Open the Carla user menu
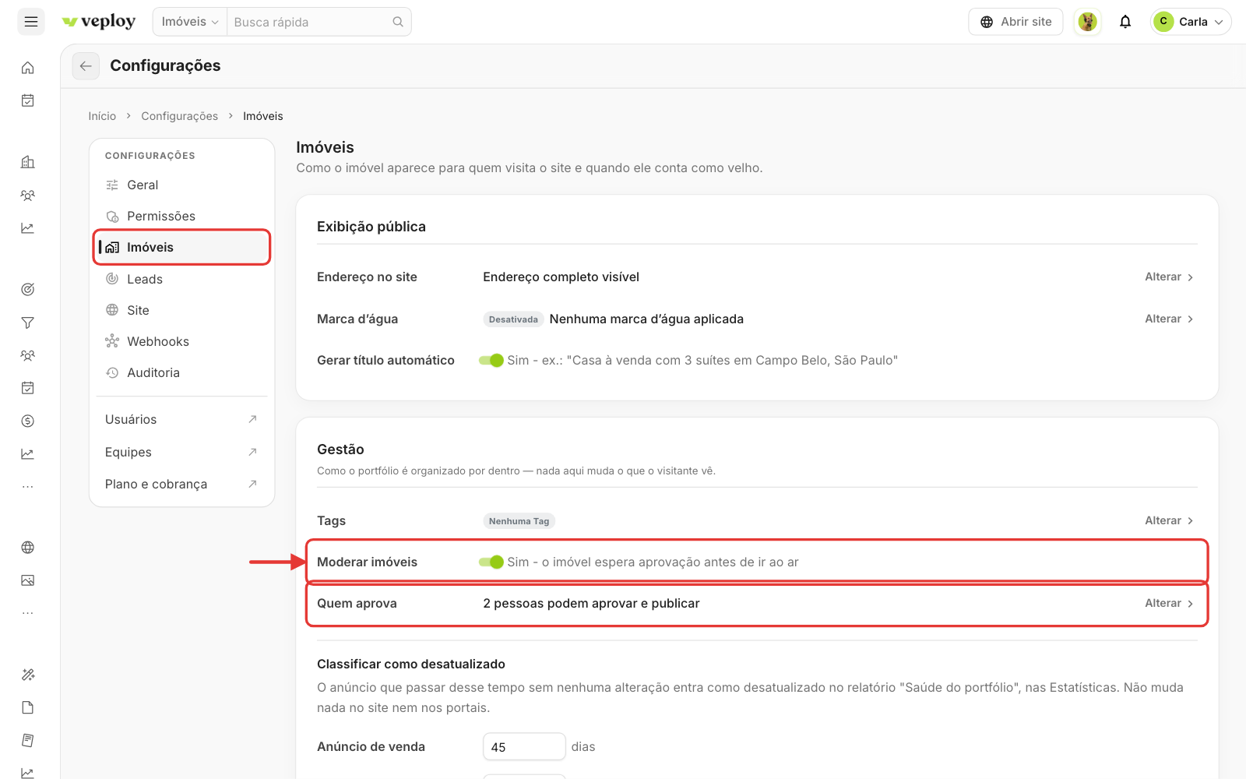 tap(1191, 22)
